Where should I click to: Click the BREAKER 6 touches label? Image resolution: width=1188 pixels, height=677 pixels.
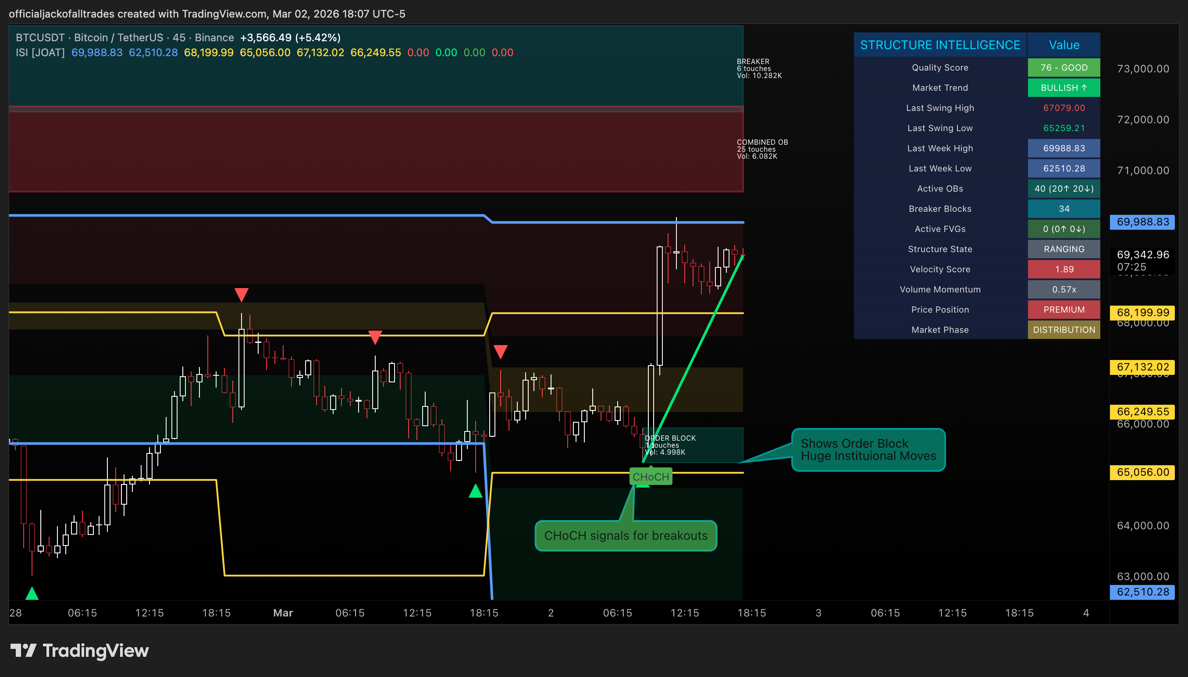759,68
